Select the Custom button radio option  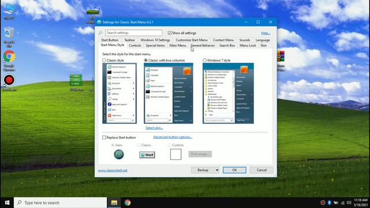pos(169,145)
